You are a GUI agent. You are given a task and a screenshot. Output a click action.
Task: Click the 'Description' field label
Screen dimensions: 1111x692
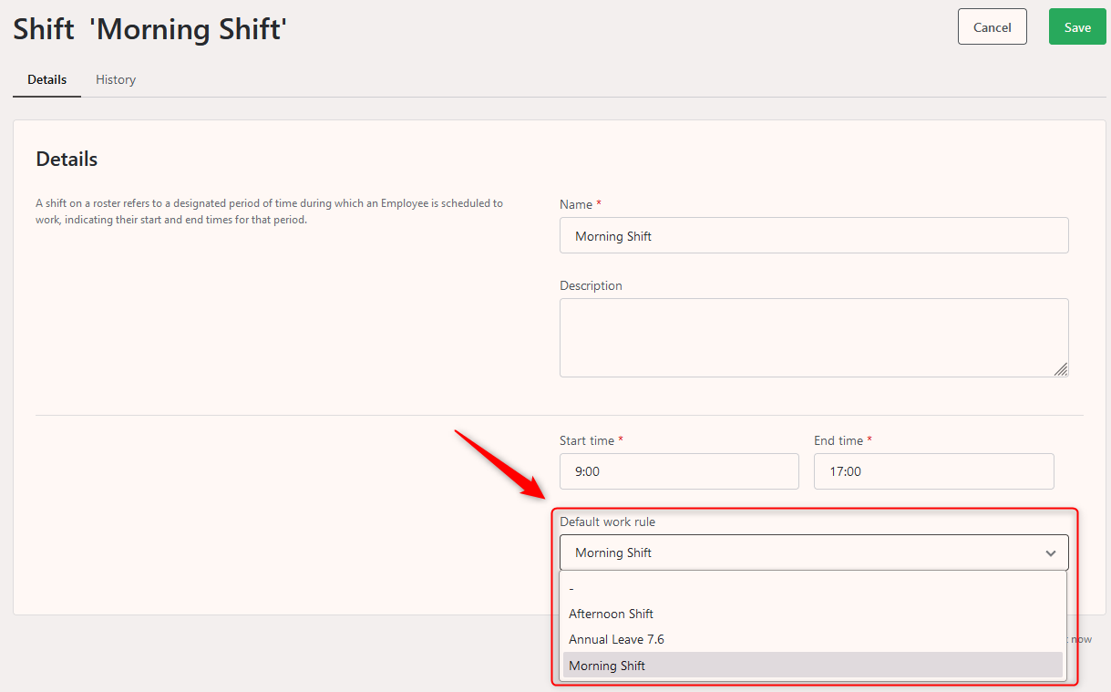coord(591,285)
